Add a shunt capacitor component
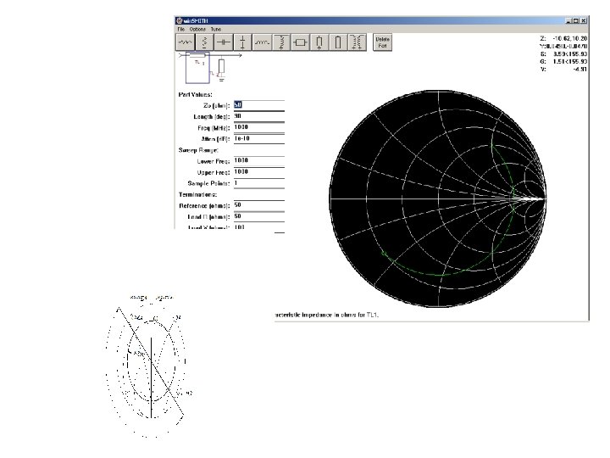The image size is (610, 458). point(242,42)
